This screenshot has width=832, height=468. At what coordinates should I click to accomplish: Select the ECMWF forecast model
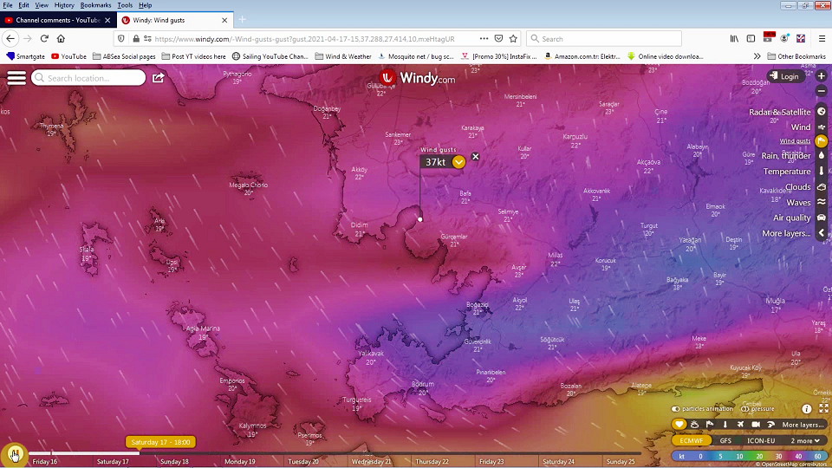[692, 440]
